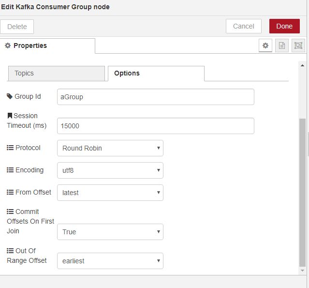Select the Options tab
The height and width of the screenshot is (288, 309).
pyautogui.click(x=156, y=74)
